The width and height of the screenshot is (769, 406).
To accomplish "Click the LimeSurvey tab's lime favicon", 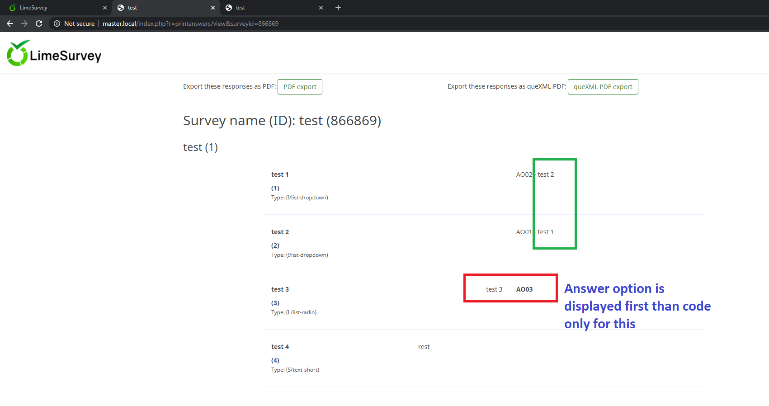I will (12, 8).
